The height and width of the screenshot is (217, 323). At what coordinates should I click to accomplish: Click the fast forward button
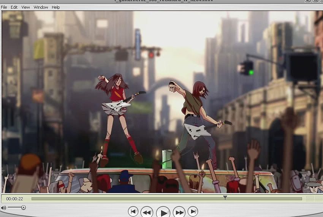(179, 212)
